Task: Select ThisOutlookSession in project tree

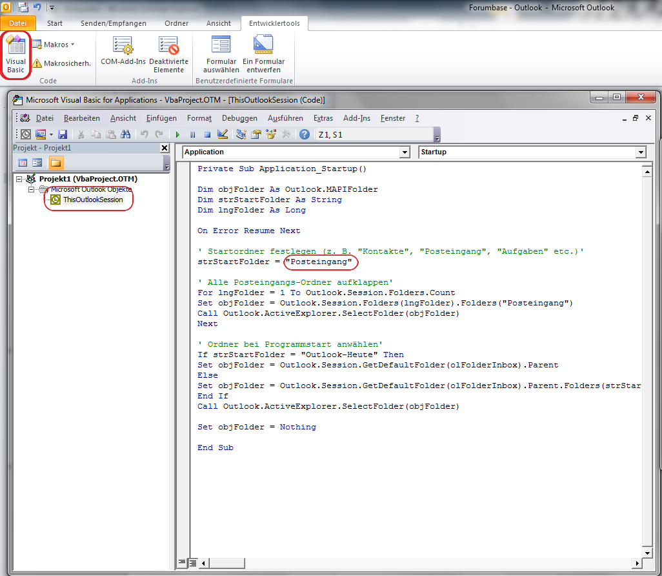Action: [93, 200]
